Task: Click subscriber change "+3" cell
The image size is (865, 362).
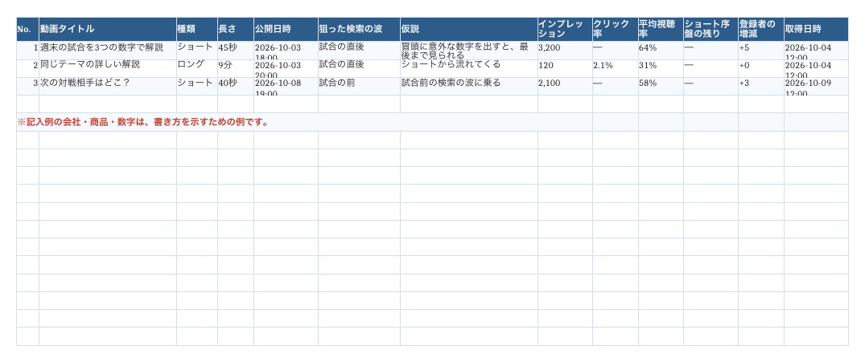Action: pos(760,87)
